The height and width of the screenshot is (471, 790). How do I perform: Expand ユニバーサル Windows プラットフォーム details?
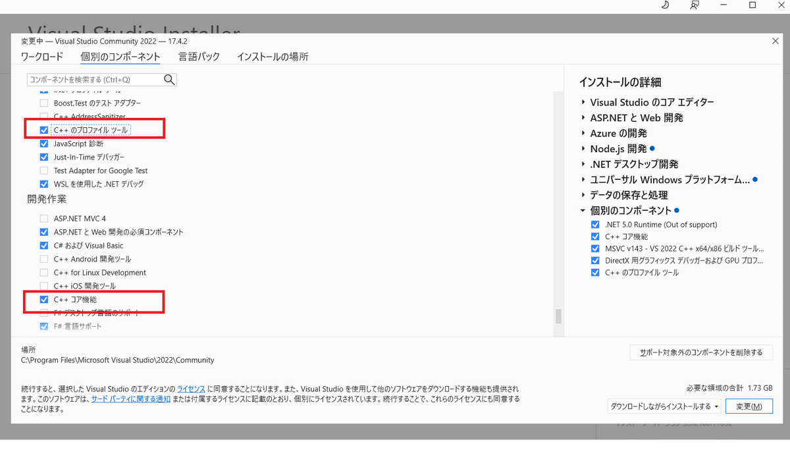pos(583,180)
